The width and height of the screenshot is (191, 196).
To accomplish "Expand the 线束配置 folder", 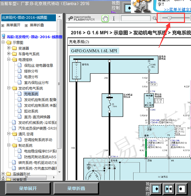I will (x=3, y=179).
